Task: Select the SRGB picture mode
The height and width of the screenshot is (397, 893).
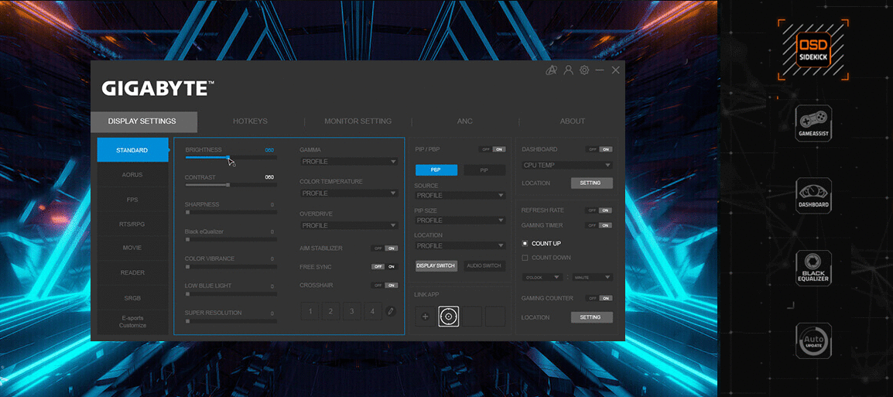Action: [x=132, y=298]
